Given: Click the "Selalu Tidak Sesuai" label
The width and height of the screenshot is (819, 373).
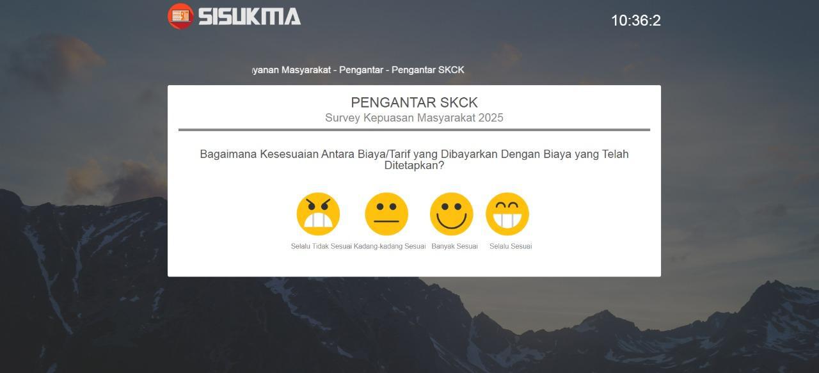Looking at the screenshot, I should [x=322, y=246].
